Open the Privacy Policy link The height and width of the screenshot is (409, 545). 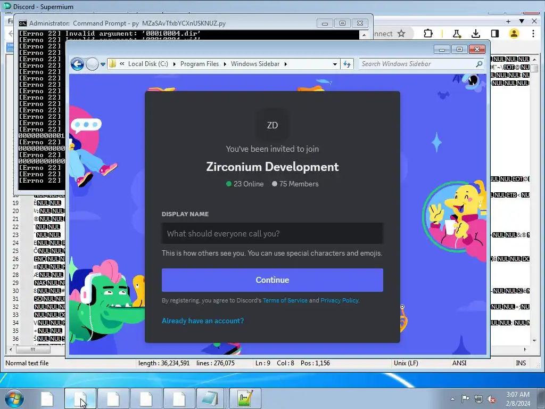click(x=339, y=300)
